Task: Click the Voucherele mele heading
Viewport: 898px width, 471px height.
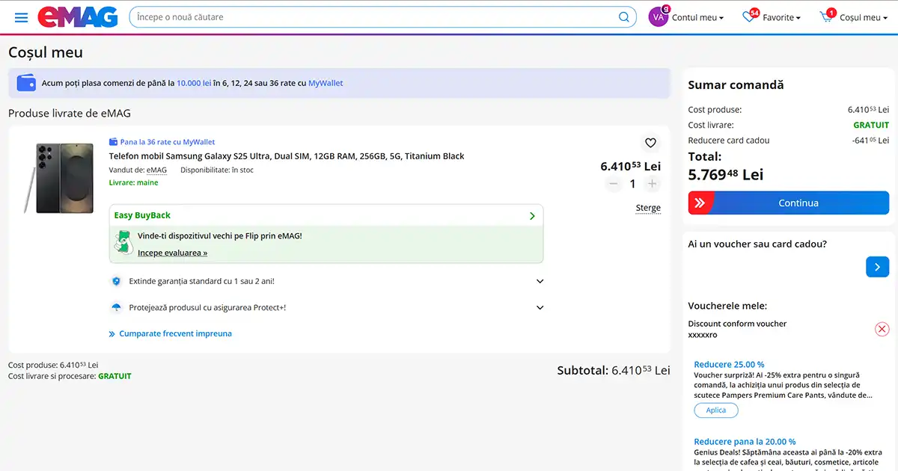Action: coord(727,306)
